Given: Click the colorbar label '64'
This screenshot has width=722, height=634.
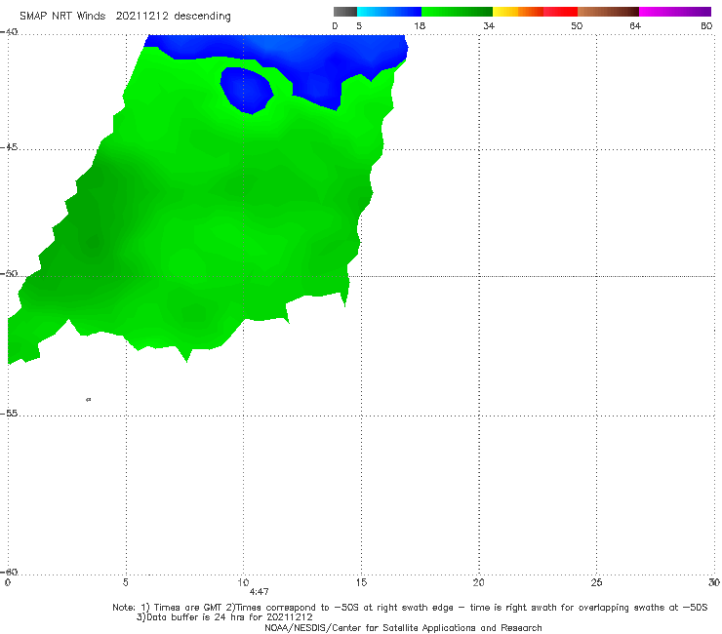Looking at the screenshot, I should [635, 25].
